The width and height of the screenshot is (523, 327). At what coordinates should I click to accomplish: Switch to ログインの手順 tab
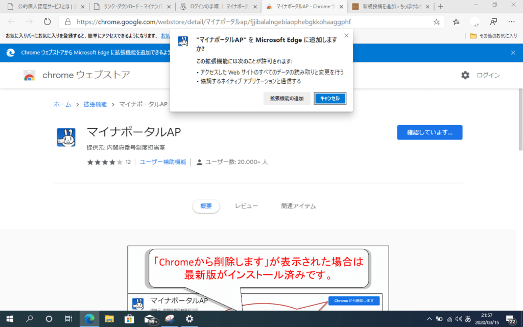[x=219, y=7]
